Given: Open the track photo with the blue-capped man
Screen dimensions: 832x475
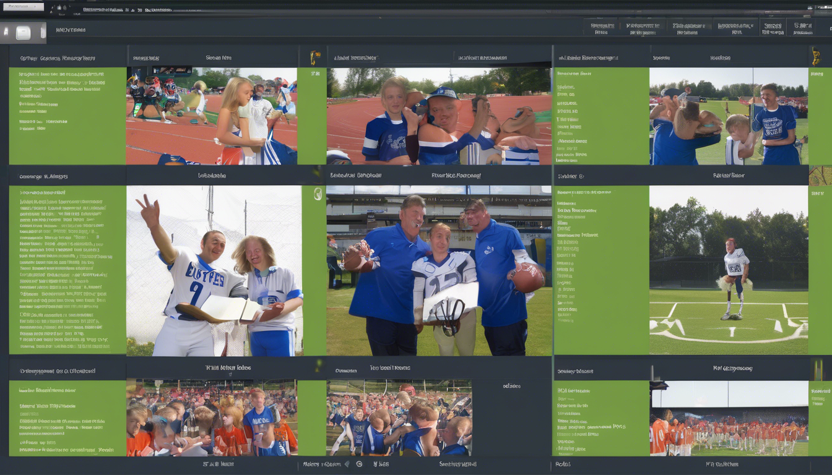Looking at the screenshot, I should [438, 116].
